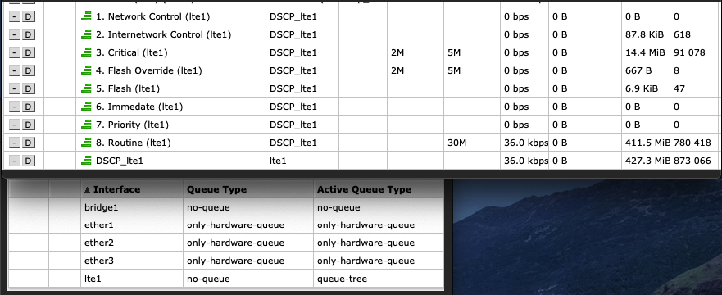Click the '30M' max limit in the Routine row

click(456, 143)
